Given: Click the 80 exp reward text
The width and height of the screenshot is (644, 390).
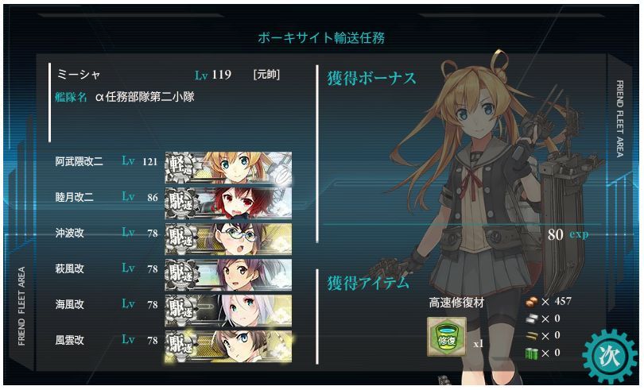Looking at the screenshot, I should tap(568, 234).
